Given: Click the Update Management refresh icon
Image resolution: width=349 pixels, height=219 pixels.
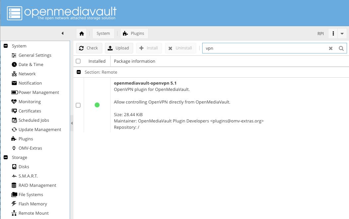Looking at the screenshot, I should point(14,129).
